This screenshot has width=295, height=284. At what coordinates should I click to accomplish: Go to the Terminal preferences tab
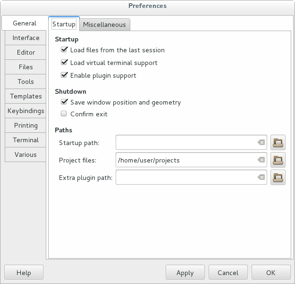pos(26,140)
